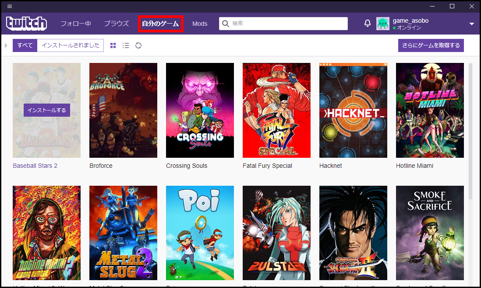Click the オンライン status text
Screen dimensions: 481x288
point(409,28)
